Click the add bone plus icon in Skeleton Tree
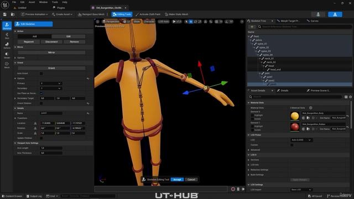Image resolution: width=354 pixels, height=199 pixels. (252, 27)
